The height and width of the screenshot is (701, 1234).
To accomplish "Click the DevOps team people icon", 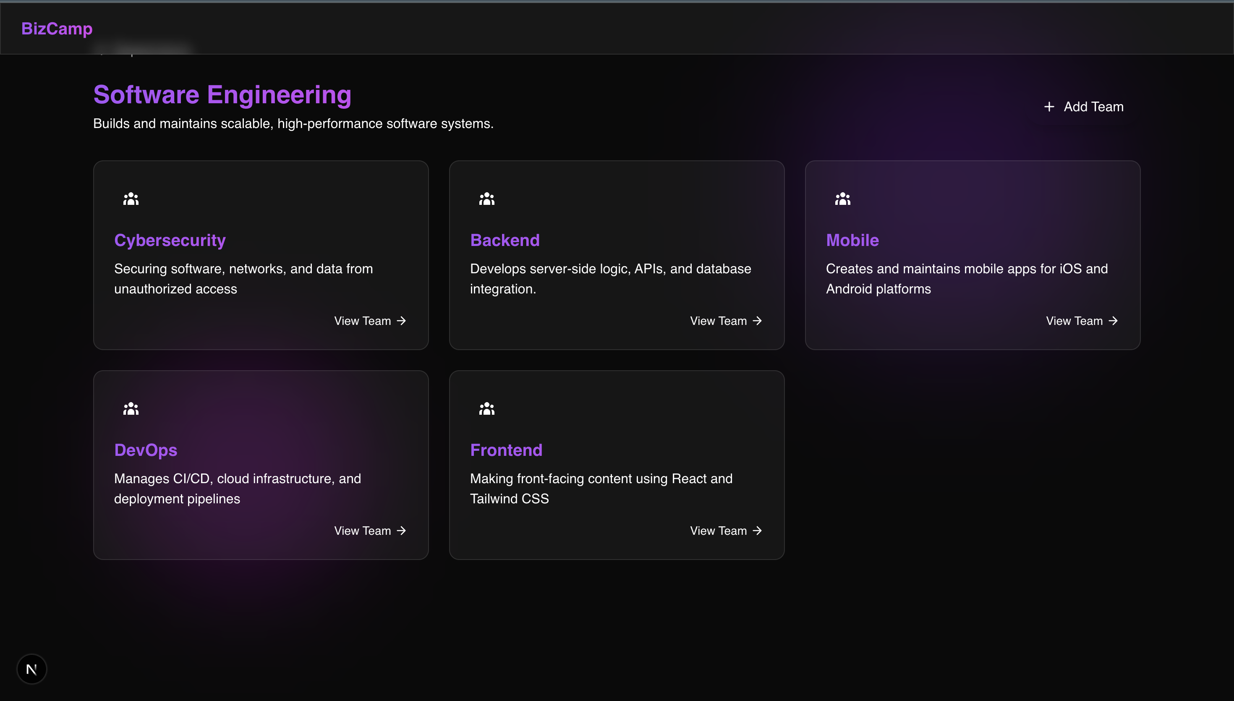I will 131,409.
